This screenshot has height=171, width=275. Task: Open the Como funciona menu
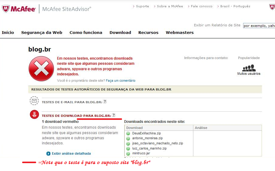[86, 32]
